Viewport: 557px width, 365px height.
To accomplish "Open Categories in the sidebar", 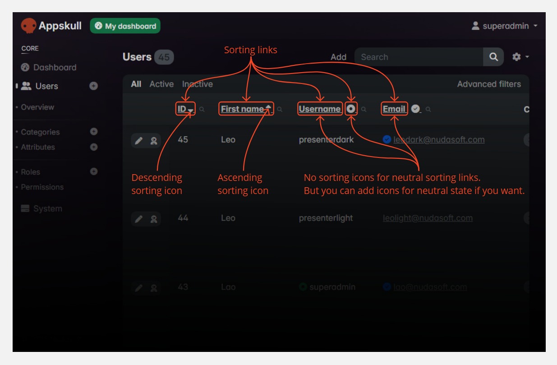I will (x=40, y=132).
